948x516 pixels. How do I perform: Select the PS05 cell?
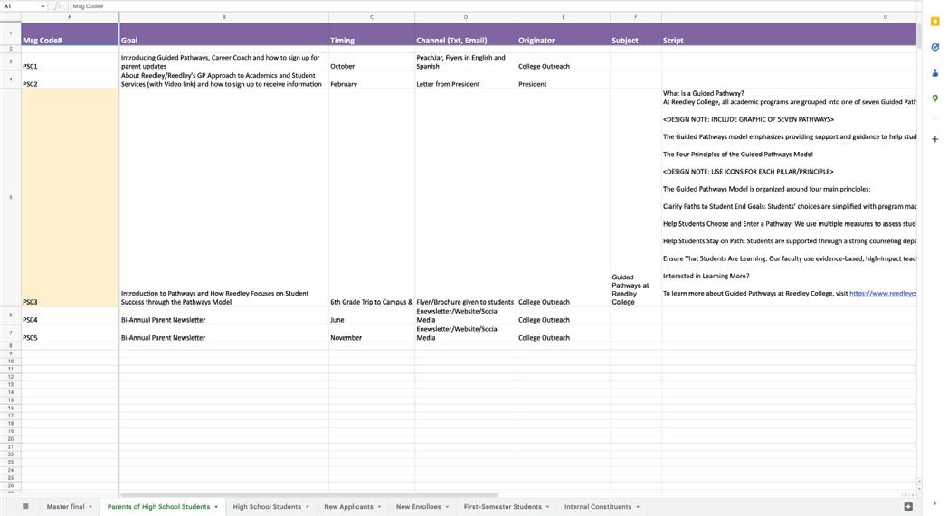click(70, 333)
